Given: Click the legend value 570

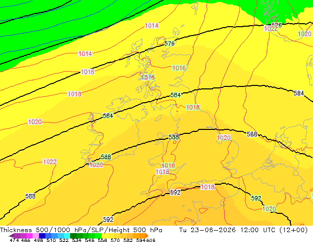Looking at the screenshot, I should (x=115, y=240).
